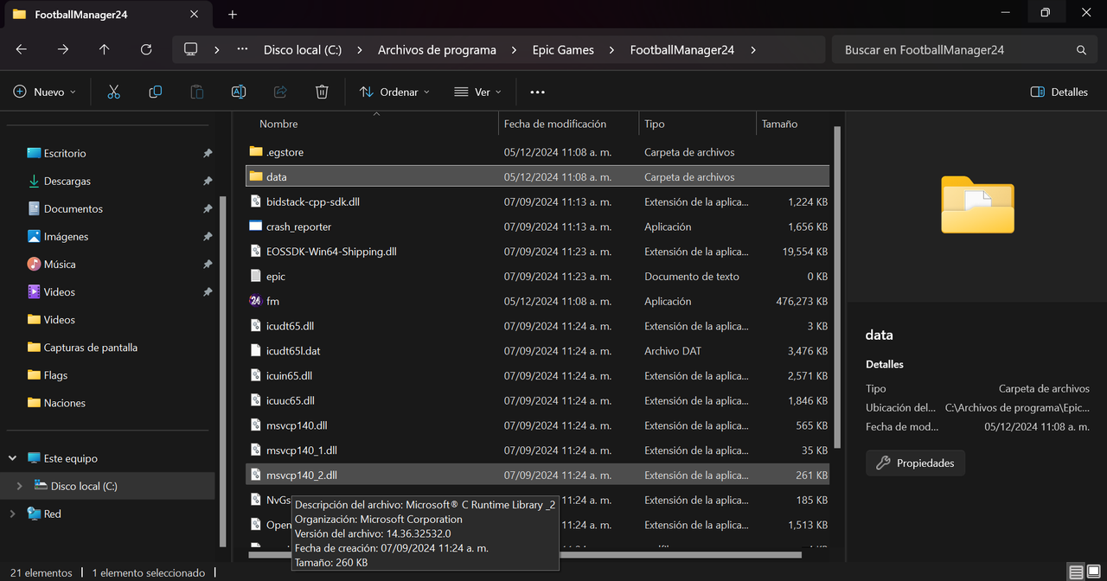1107x581 pixels.
Task: Expand chevron after Epic Games breadcrumb
Action: (x=611, y=50)
